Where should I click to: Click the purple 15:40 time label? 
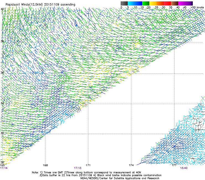pyautogui.click(x=184, y=168)
